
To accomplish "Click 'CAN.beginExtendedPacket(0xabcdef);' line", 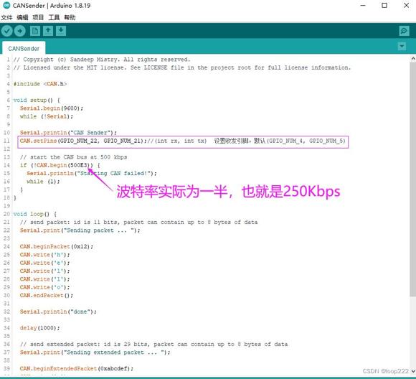I will 77,369.
